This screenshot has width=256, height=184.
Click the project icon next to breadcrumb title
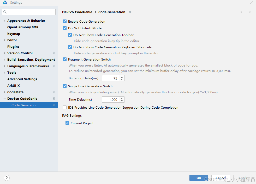[x=130, y=12]
